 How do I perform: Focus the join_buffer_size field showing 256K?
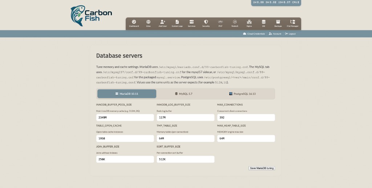coord(125,159)
